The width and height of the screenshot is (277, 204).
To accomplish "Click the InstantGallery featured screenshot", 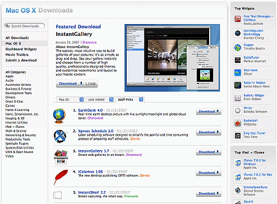I will click(x=172, y=58).
